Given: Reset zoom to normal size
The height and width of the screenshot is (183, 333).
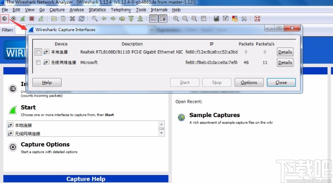Looking at the screenshot, I should tap(194, 18).
